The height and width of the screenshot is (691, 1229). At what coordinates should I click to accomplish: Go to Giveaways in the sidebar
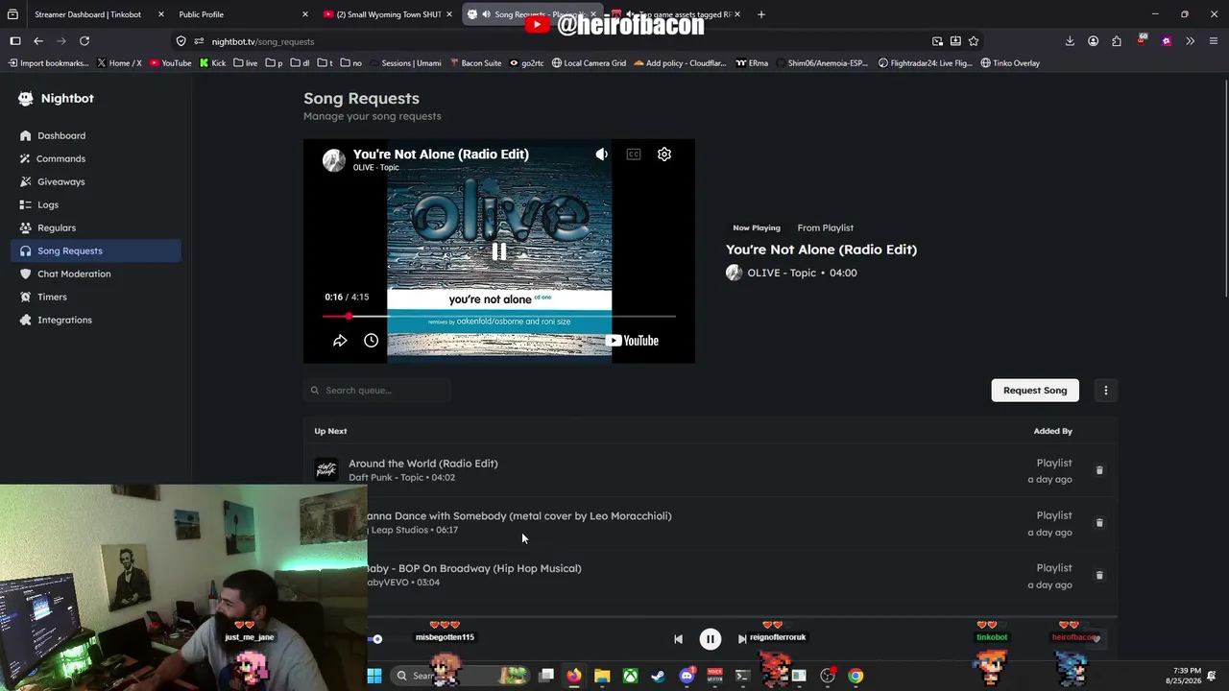pyautogui.click(x=60, y=181)
